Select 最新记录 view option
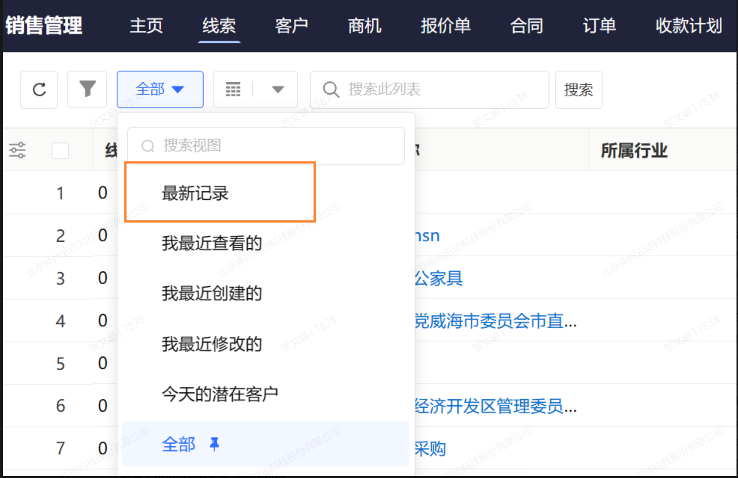This screenshot has width=738, height=478. (x=195, y=193)
